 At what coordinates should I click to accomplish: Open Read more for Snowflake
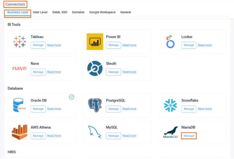[x=205, y=109]
